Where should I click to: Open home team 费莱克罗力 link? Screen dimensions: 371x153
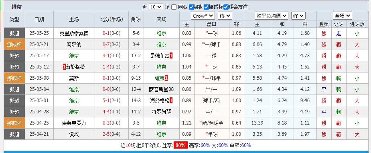[74, 123]
